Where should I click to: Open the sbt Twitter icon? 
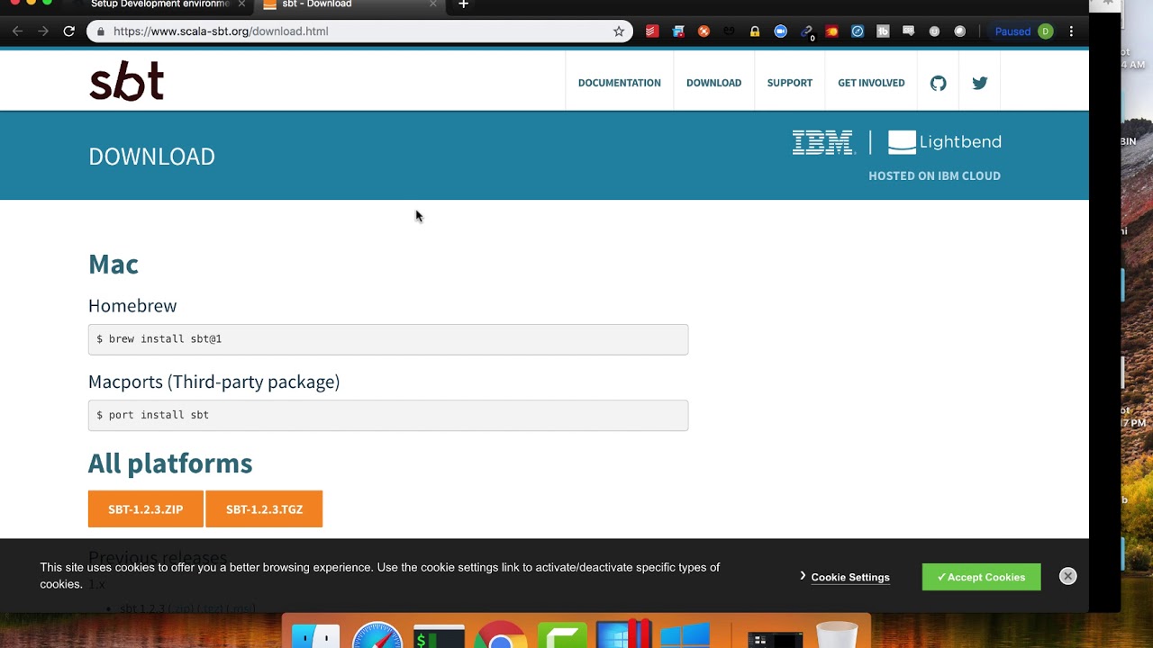(x=980, y=83)
